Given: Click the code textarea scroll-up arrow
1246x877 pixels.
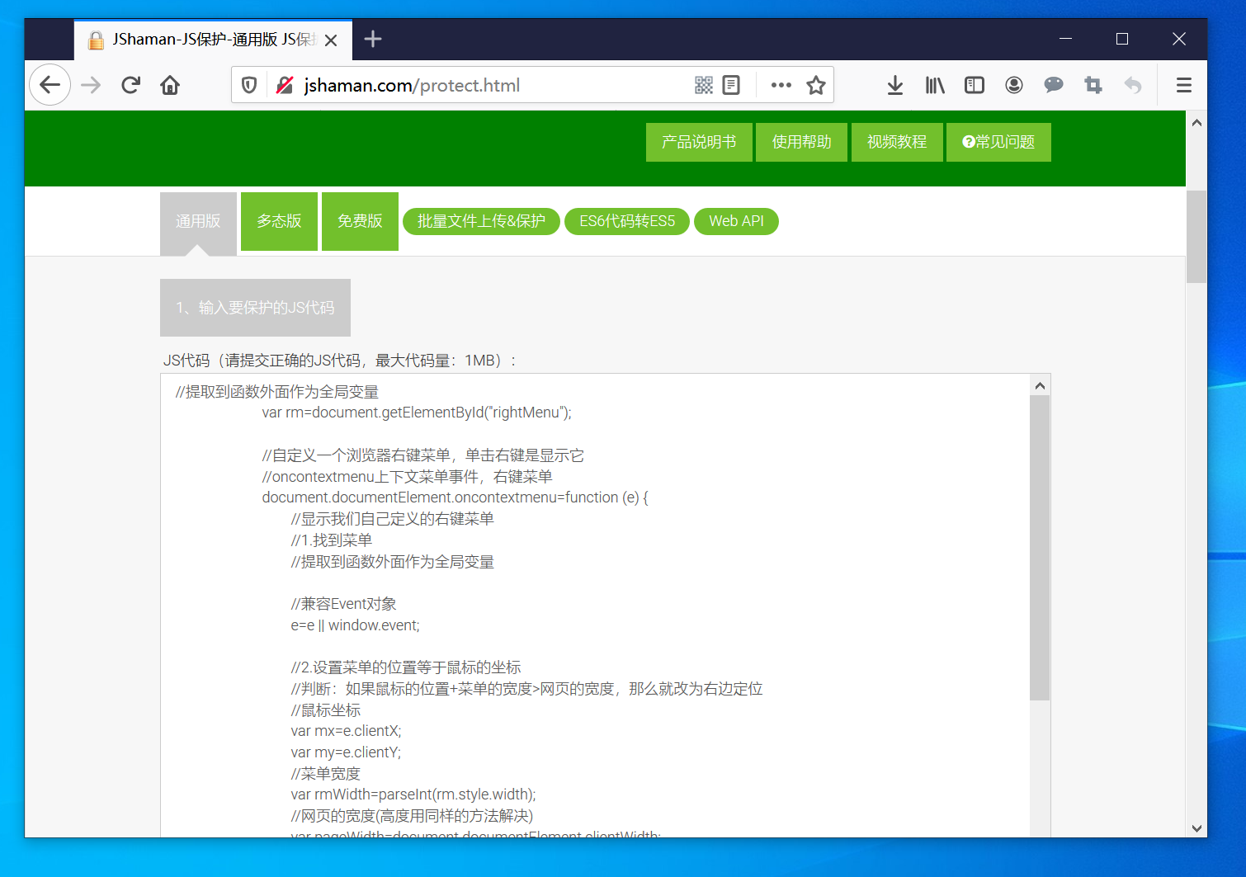Looking at the screenshot, I should pos(1040,385).
